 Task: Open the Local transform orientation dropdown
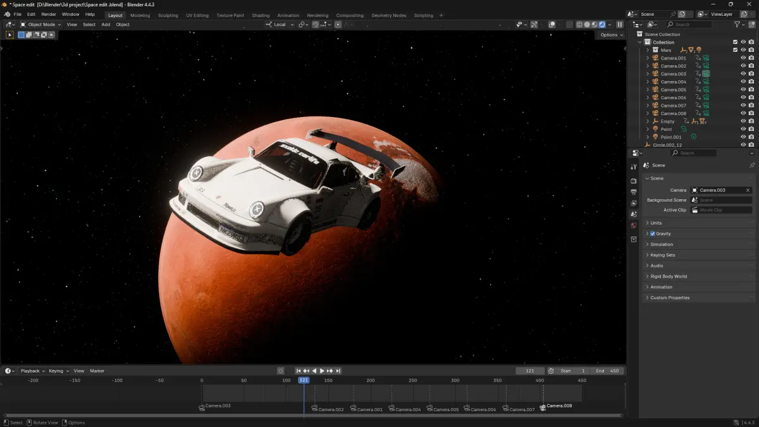point(280,25)
